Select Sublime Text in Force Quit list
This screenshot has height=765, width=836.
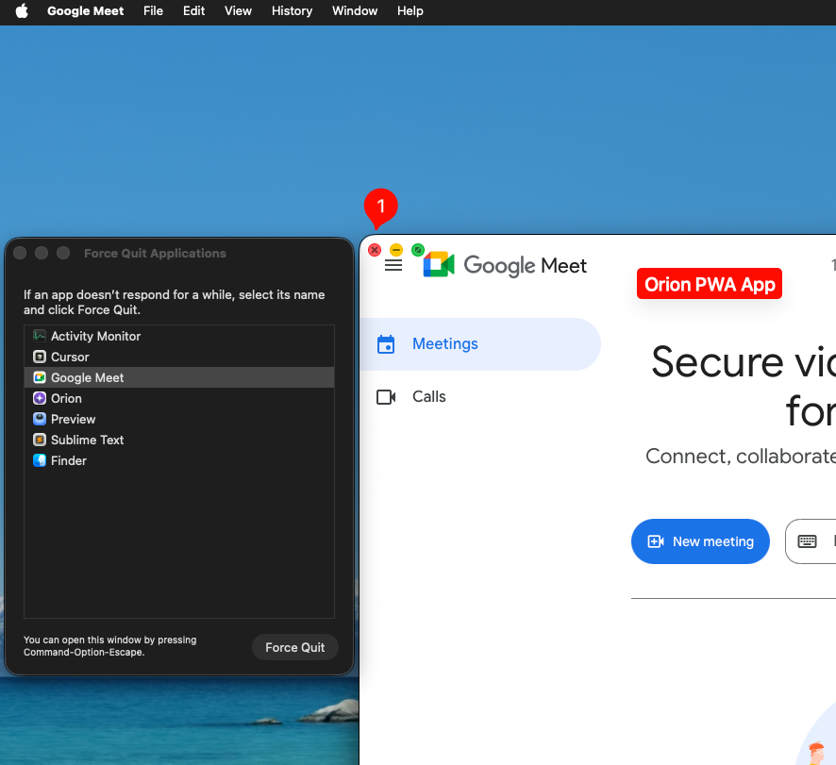87,440
